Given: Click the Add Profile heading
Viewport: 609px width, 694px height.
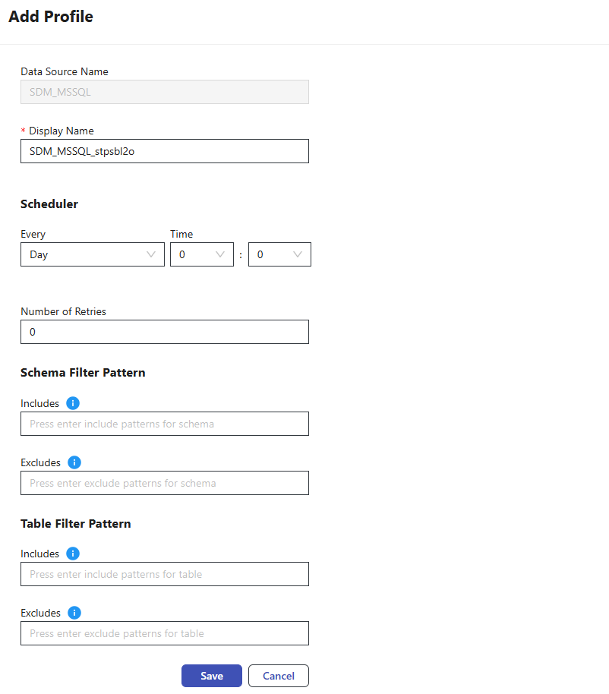Looking at the screenshot, I should point(51,17).
